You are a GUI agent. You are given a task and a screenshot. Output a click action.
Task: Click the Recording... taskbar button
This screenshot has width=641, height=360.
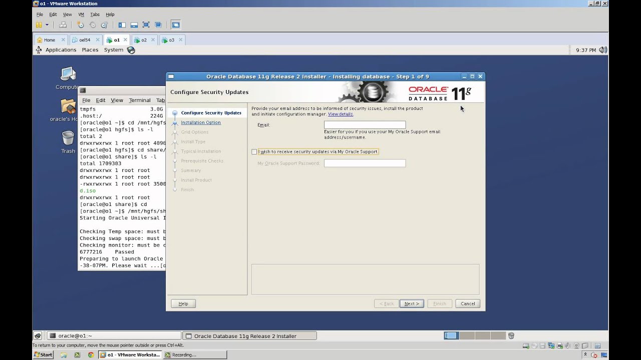195,355
